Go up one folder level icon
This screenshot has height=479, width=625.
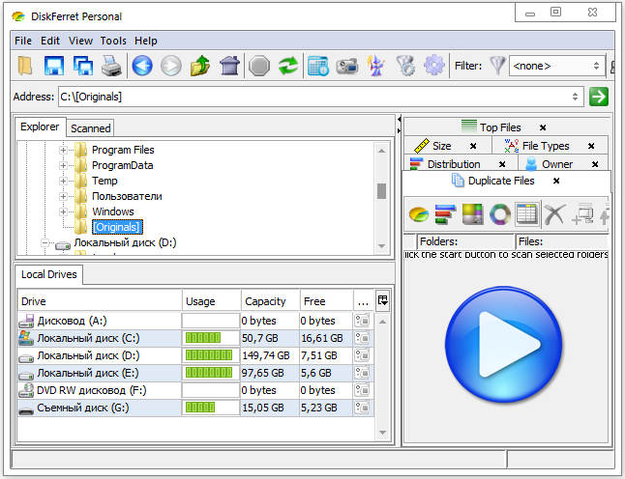point(200,66)
